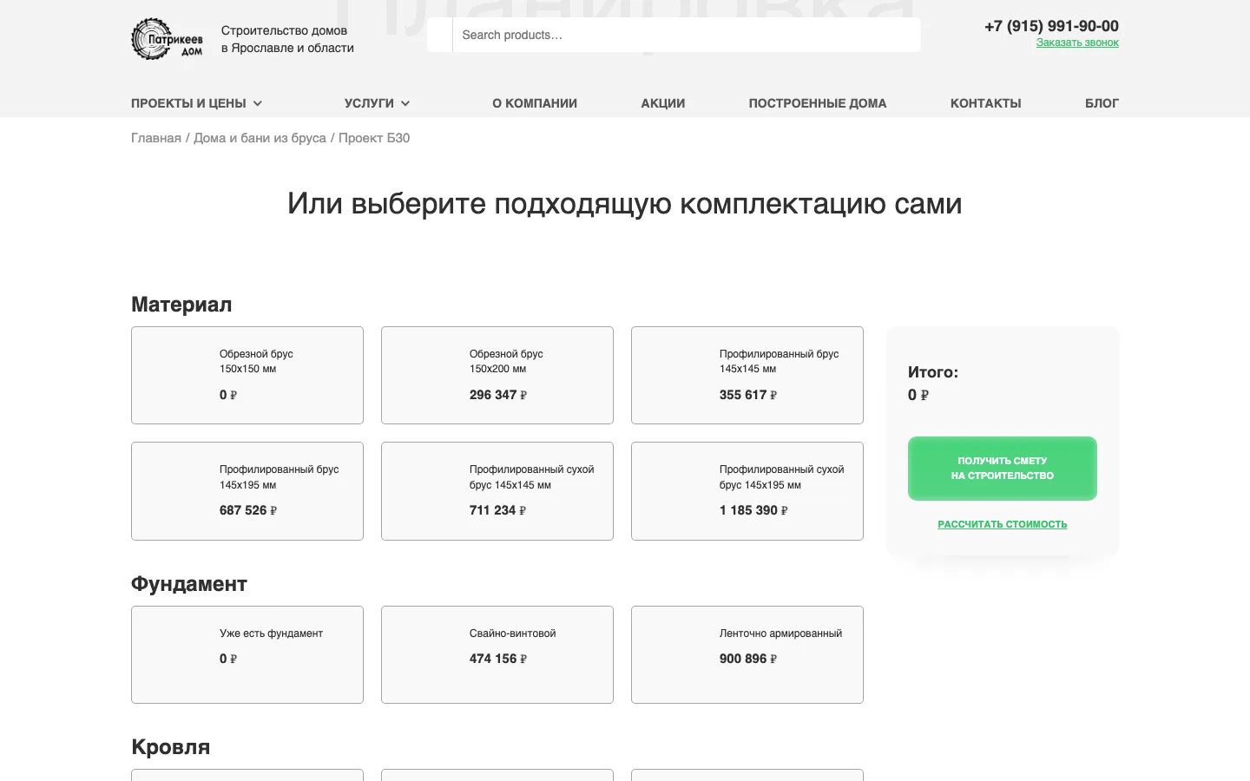Choose Ленточно армированный foundation

pyautogui.click(x=747, y=654)
